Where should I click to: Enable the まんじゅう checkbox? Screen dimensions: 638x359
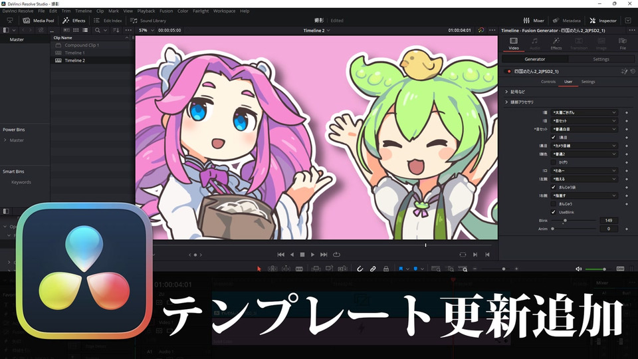click(553, 204)
